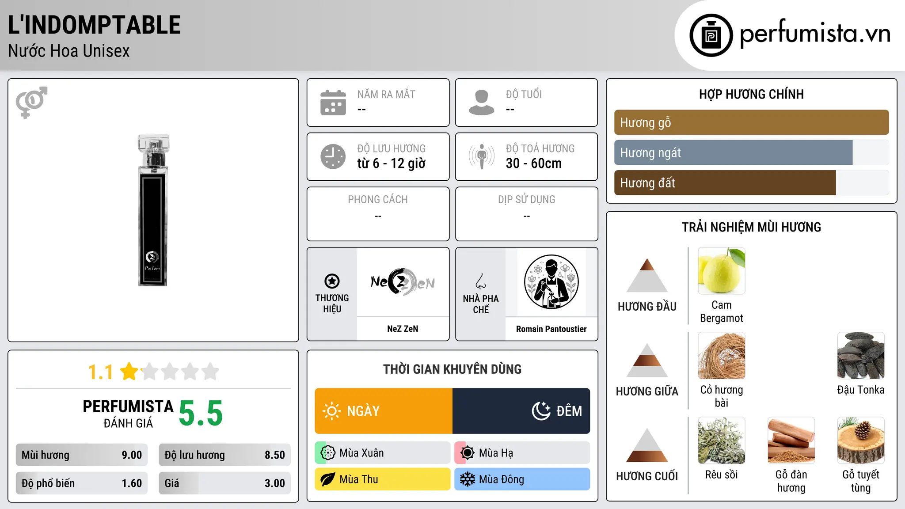
Task: Open the Rêu sồi note image
Action: 722,441
